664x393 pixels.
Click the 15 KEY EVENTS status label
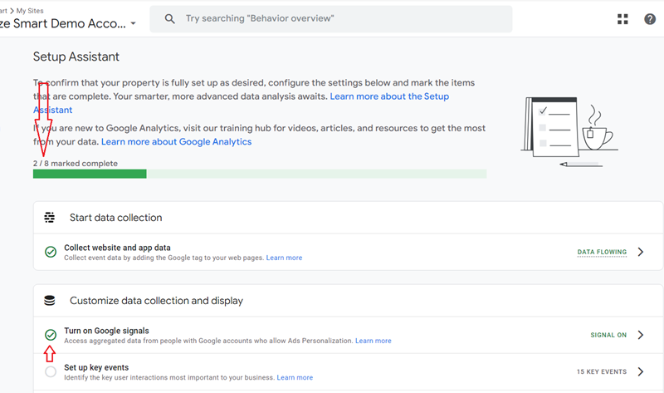point(601,371)
